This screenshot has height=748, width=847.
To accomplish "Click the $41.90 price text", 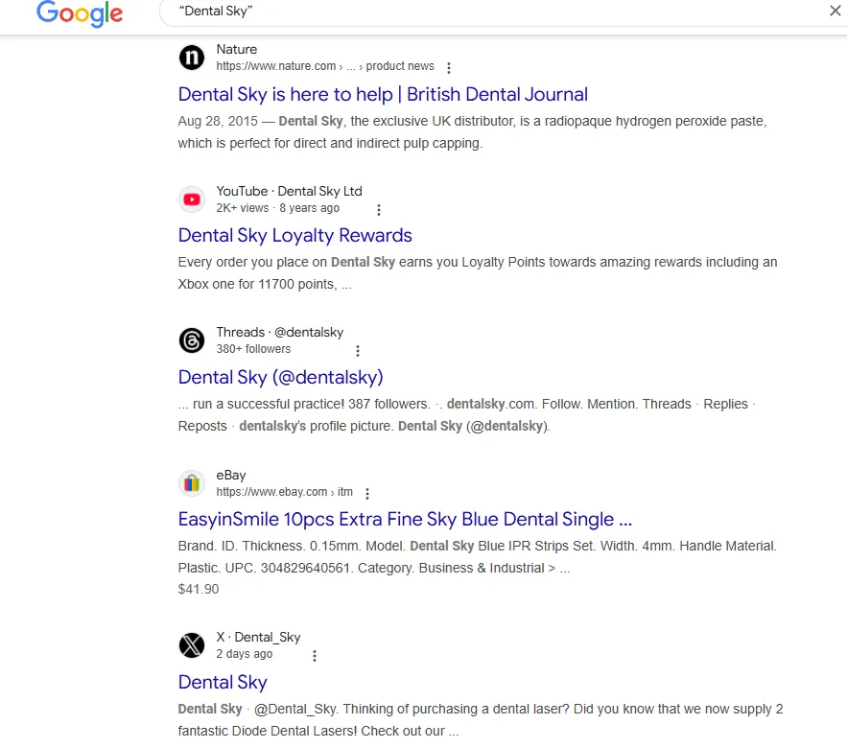I will point(199,589).
